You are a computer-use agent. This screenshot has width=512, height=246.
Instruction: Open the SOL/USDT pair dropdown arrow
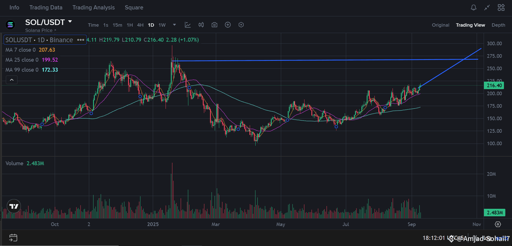point(70,22)
